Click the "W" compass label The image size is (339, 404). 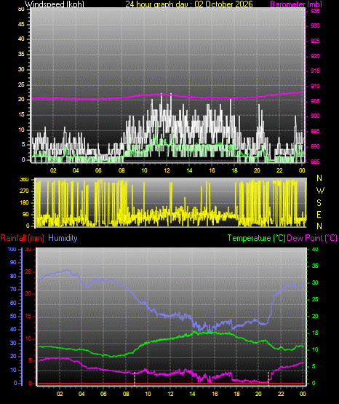pyautogui.click(x=320, y=191)
